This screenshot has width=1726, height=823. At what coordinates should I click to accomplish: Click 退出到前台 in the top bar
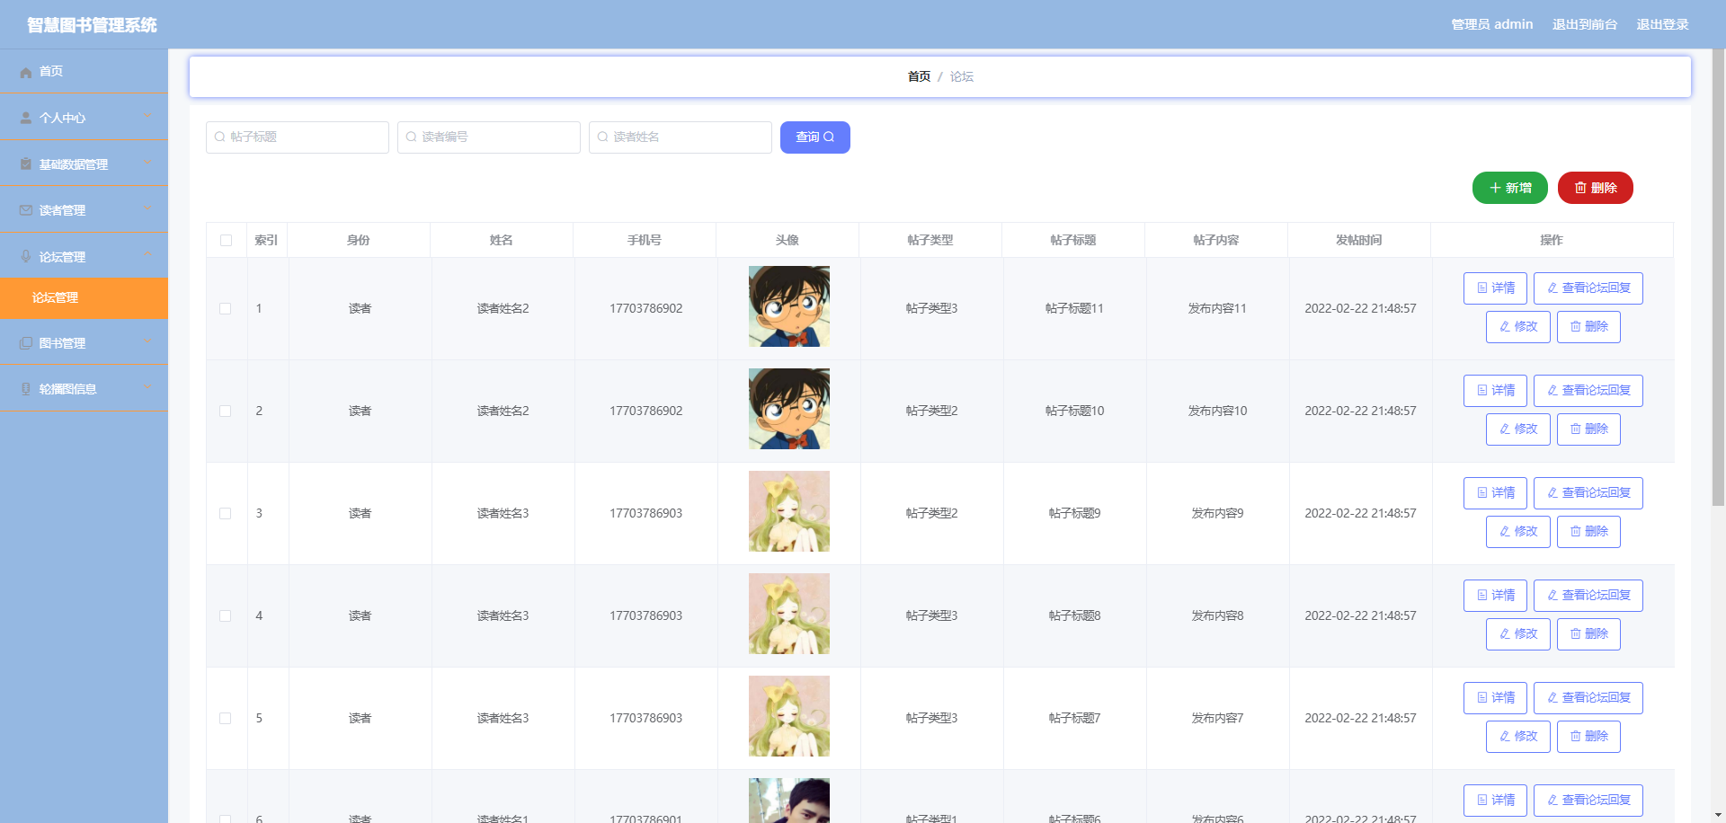point(1585,24)
